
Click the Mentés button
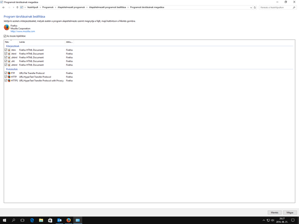275,213
